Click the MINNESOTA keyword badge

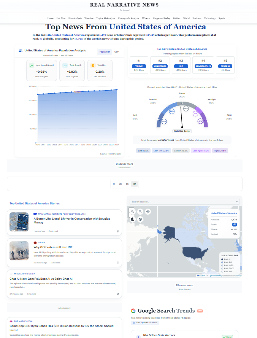coord(160,66)
